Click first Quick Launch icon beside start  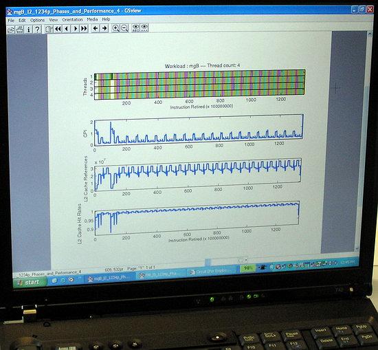54,281
